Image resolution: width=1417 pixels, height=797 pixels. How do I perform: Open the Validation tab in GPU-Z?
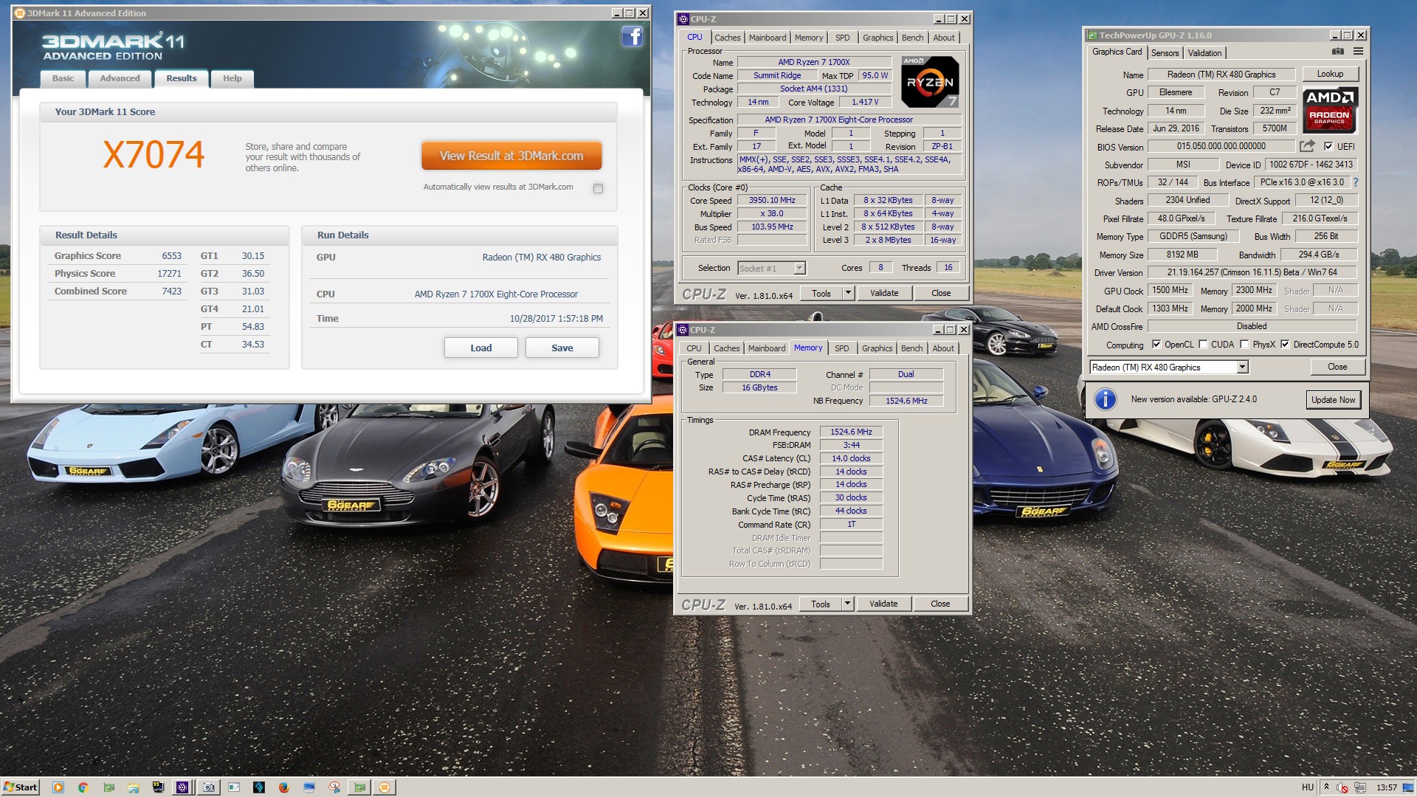click(x=1204, y=53)
